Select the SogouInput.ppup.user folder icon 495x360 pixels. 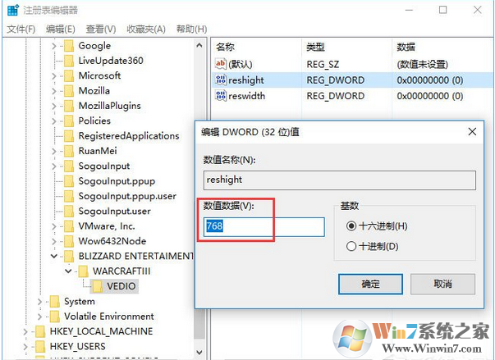69,196
